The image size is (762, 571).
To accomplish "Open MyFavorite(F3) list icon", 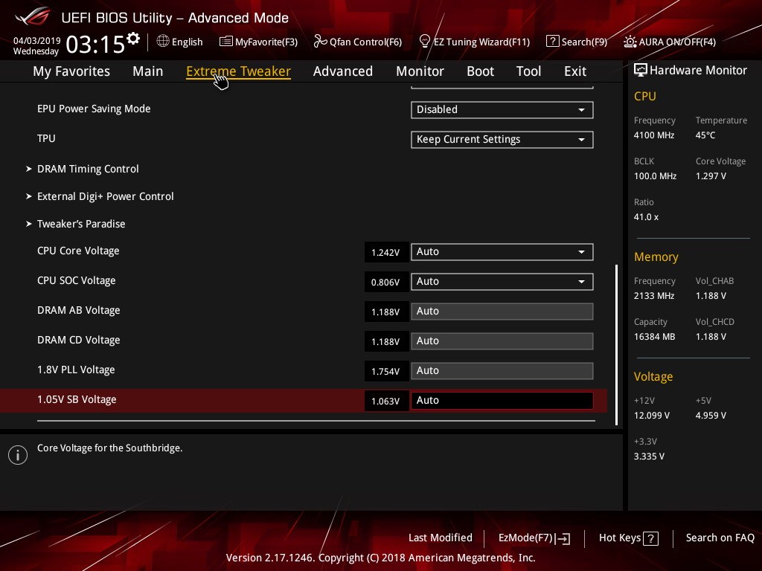I will [226, 42].
